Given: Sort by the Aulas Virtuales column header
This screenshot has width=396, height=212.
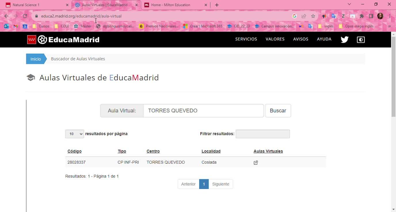Looking at the screenshot, I should pyautogui.click(x=268, y=151).
